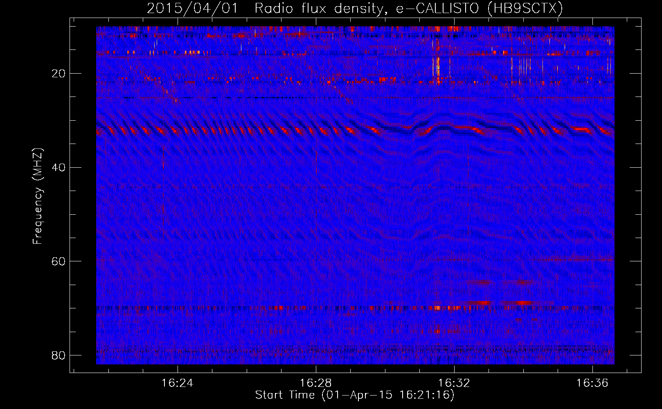Click the 16:36 time tick label

tap(592, 383)
